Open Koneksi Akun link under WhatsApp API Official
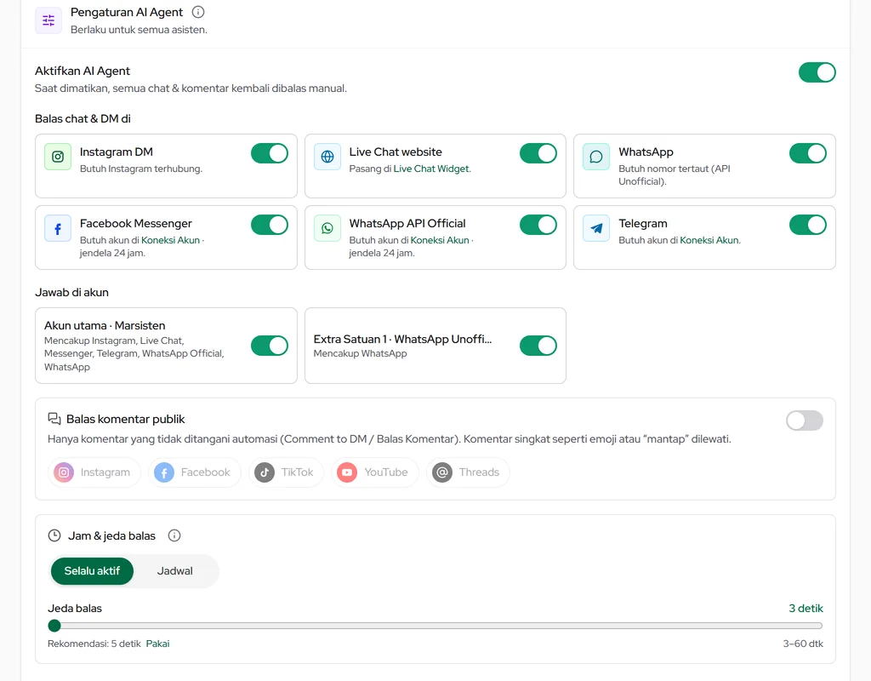 point(440,240)
